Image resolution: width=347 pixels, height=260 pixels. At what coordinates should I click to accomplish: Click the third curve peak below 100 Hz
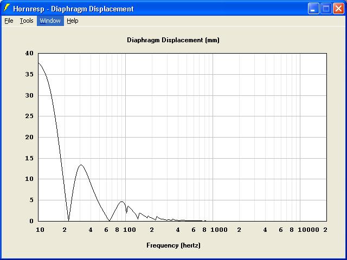(121, 201)
